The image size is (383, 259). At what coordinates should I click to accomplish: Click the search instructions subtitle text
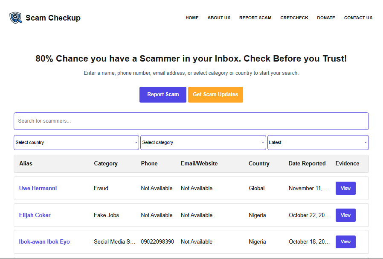pyautogui.click(x=191, y=73)
